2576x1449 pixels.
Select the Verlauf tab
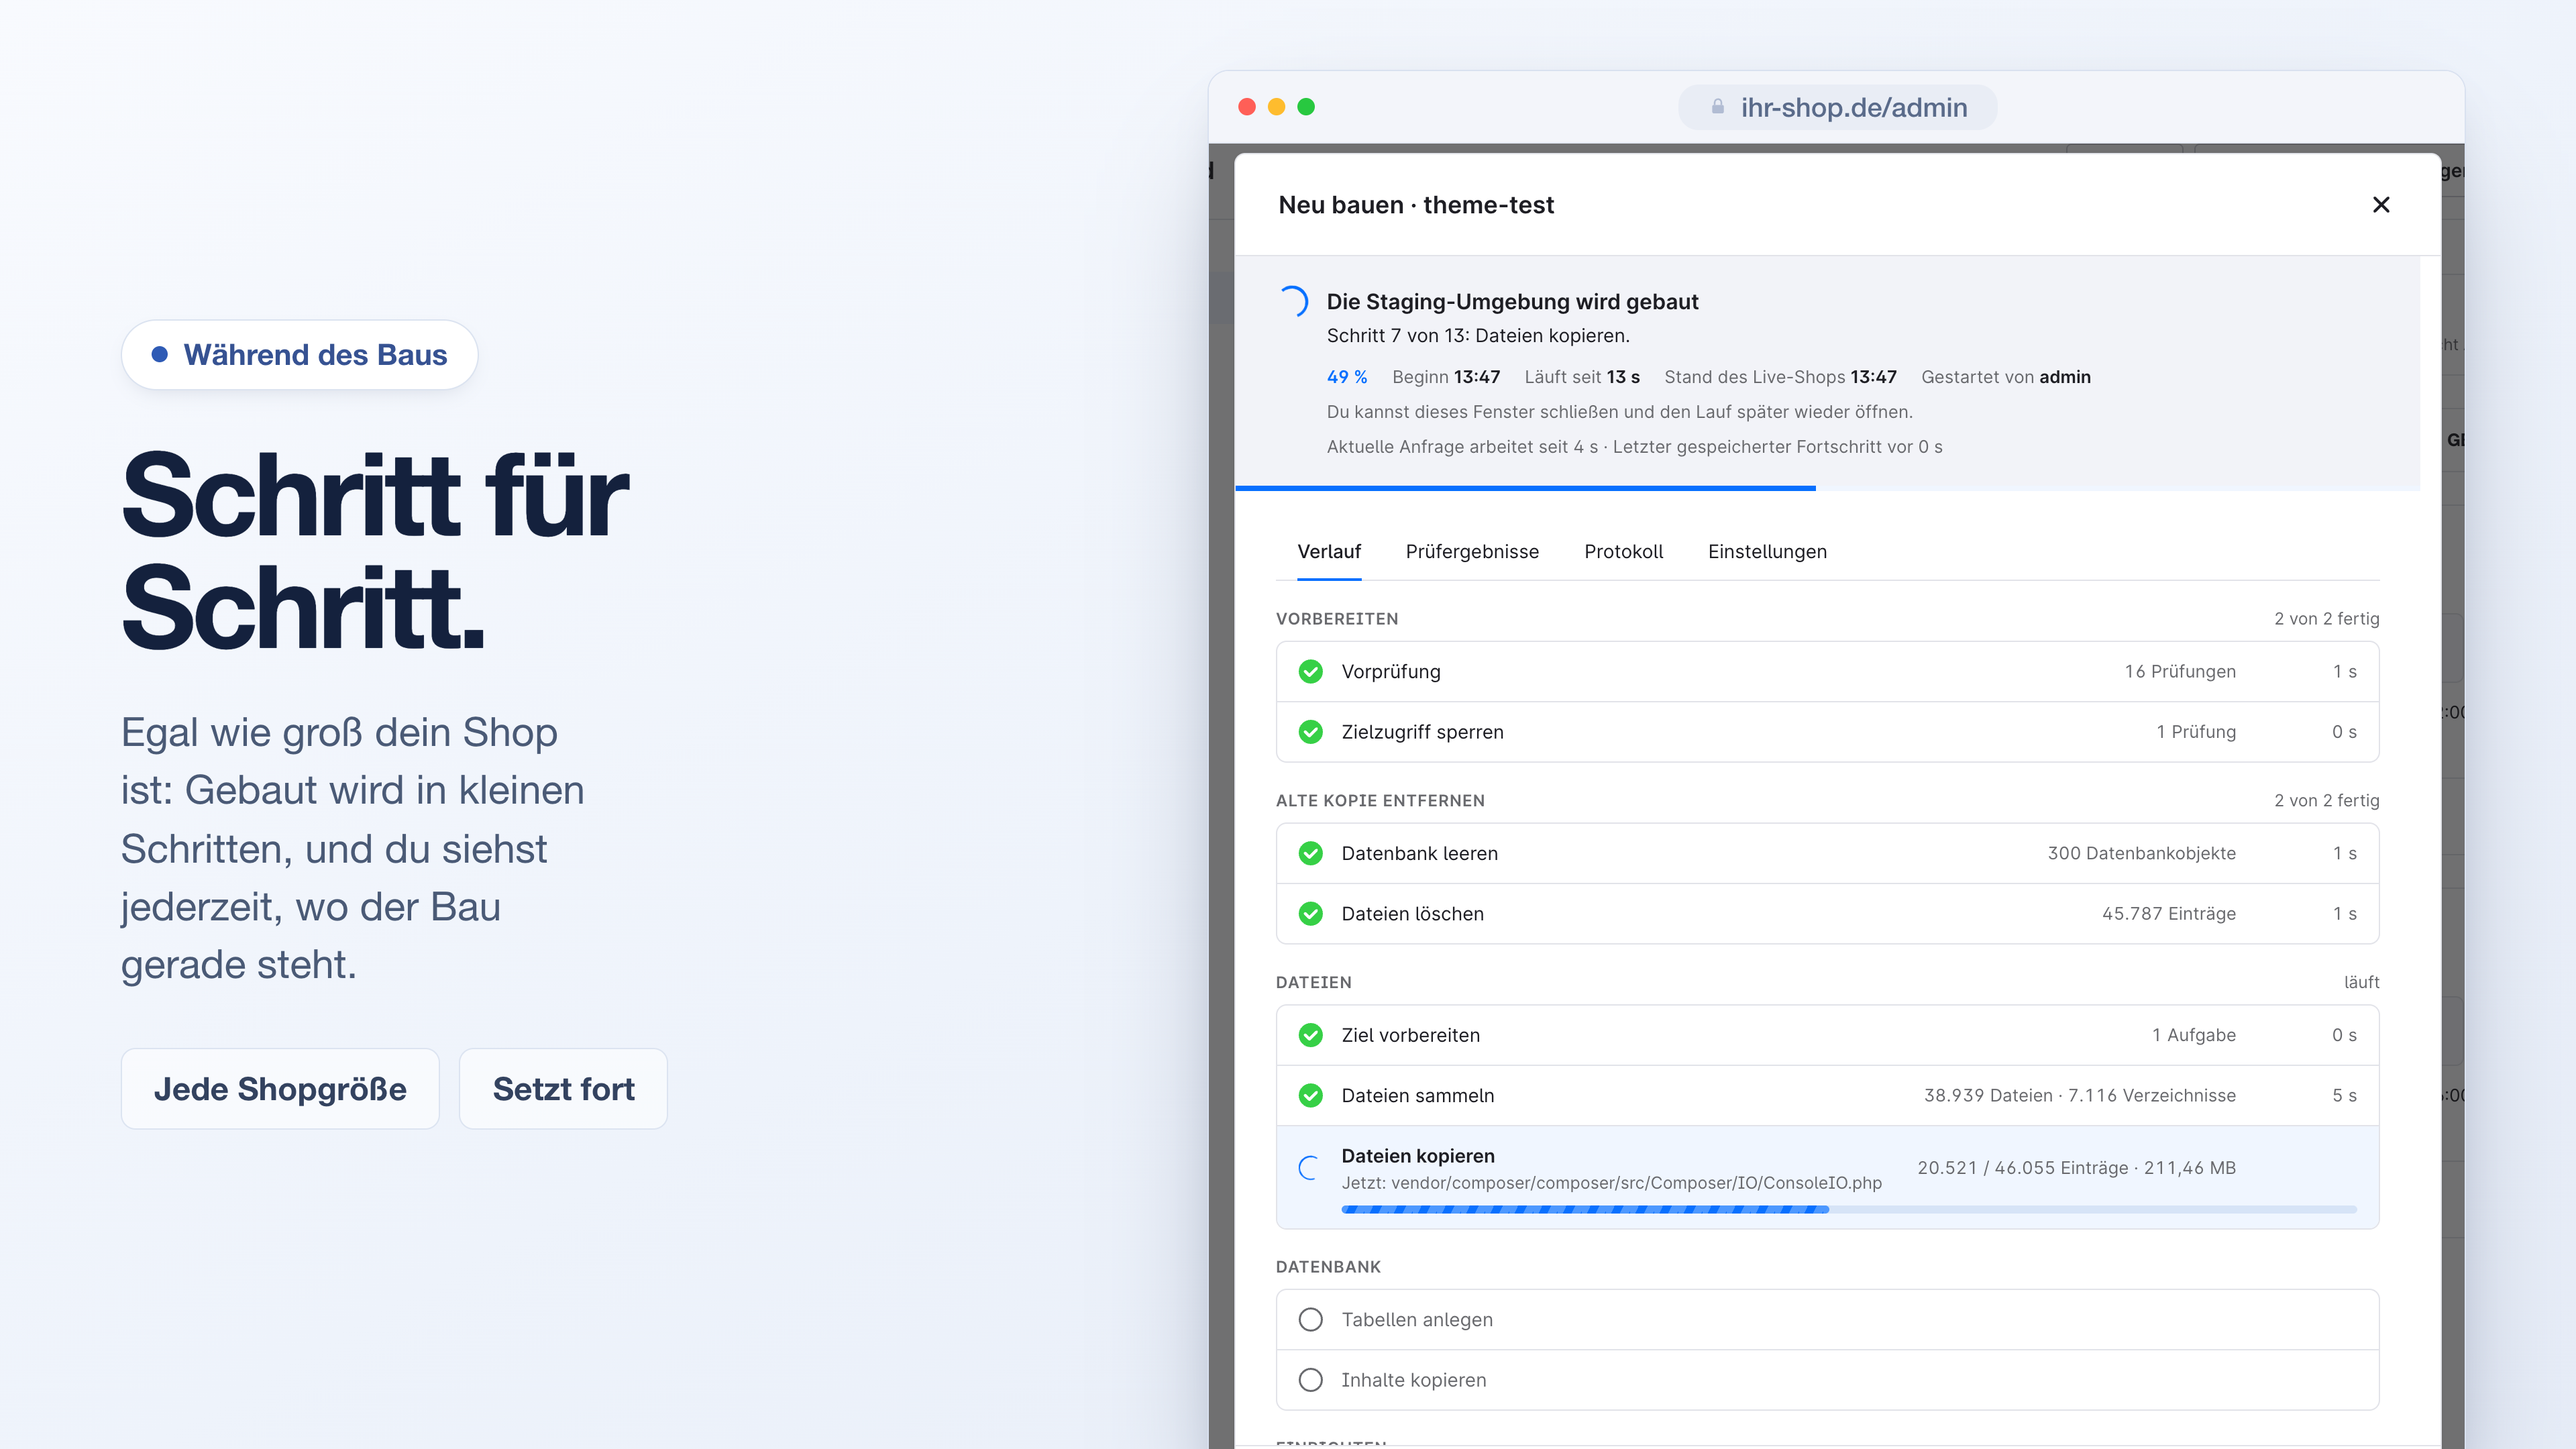pos(1329,552)
